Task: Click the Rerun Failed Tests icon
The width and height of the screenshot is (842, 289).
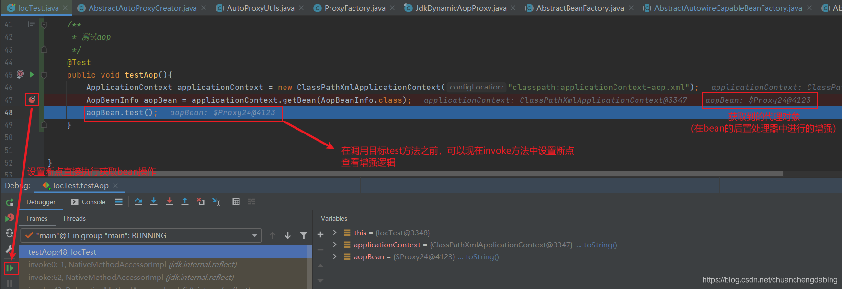Action: click(10, 218)
